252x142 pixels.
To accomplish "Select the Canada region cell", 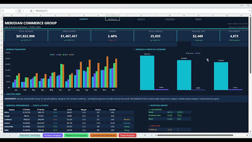I will coord(7,116).
